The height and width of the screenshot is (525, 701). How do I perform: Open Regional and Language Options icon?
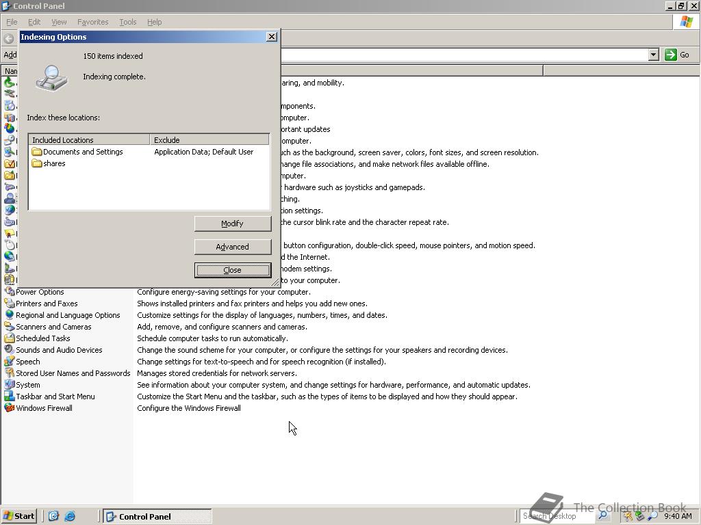tap(10, 315)
